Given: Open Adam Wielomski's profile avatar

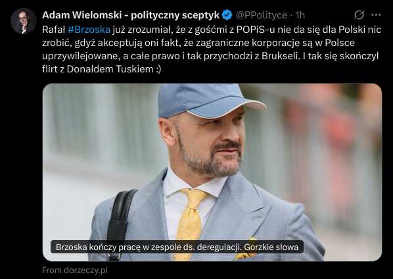Looking at the screenshot, I should coord(24,21).
